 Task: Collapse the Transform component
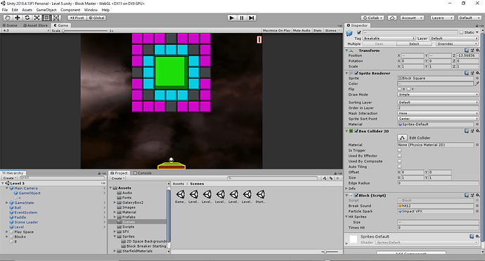pos(347,51)
